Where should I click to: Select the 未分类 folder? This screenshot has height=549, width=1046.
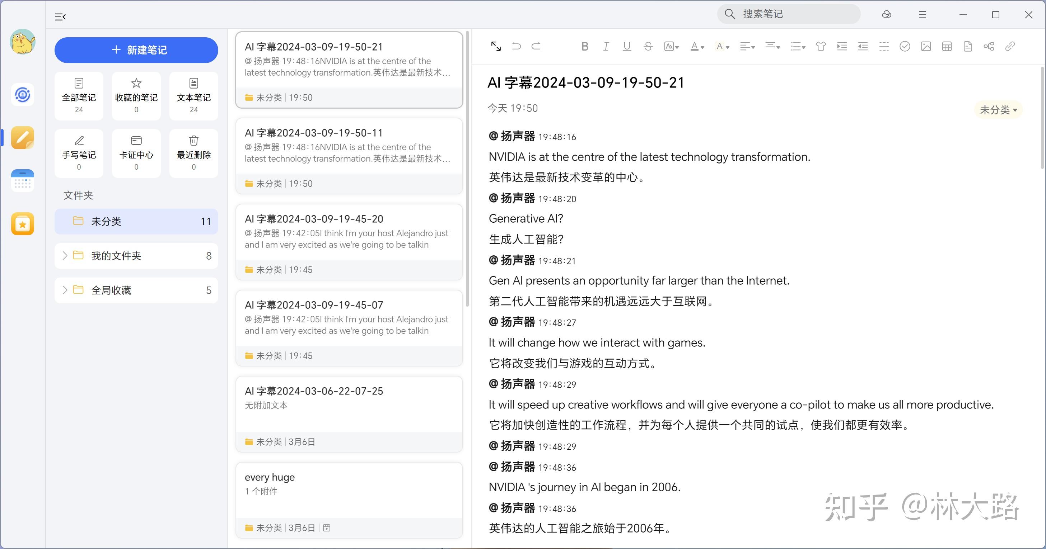coord(136,221)
